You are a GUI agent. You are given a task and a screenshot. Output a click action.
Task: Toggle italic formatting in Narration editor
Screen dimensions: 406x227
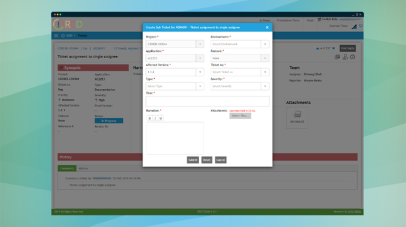(155, 118)
